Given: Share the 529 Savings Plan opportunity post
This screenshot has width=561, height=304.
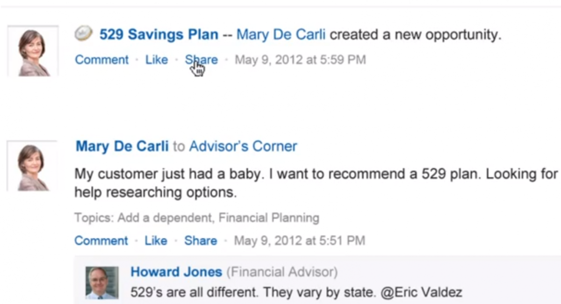Looking at the screenshot, I should tap(201, 59).
